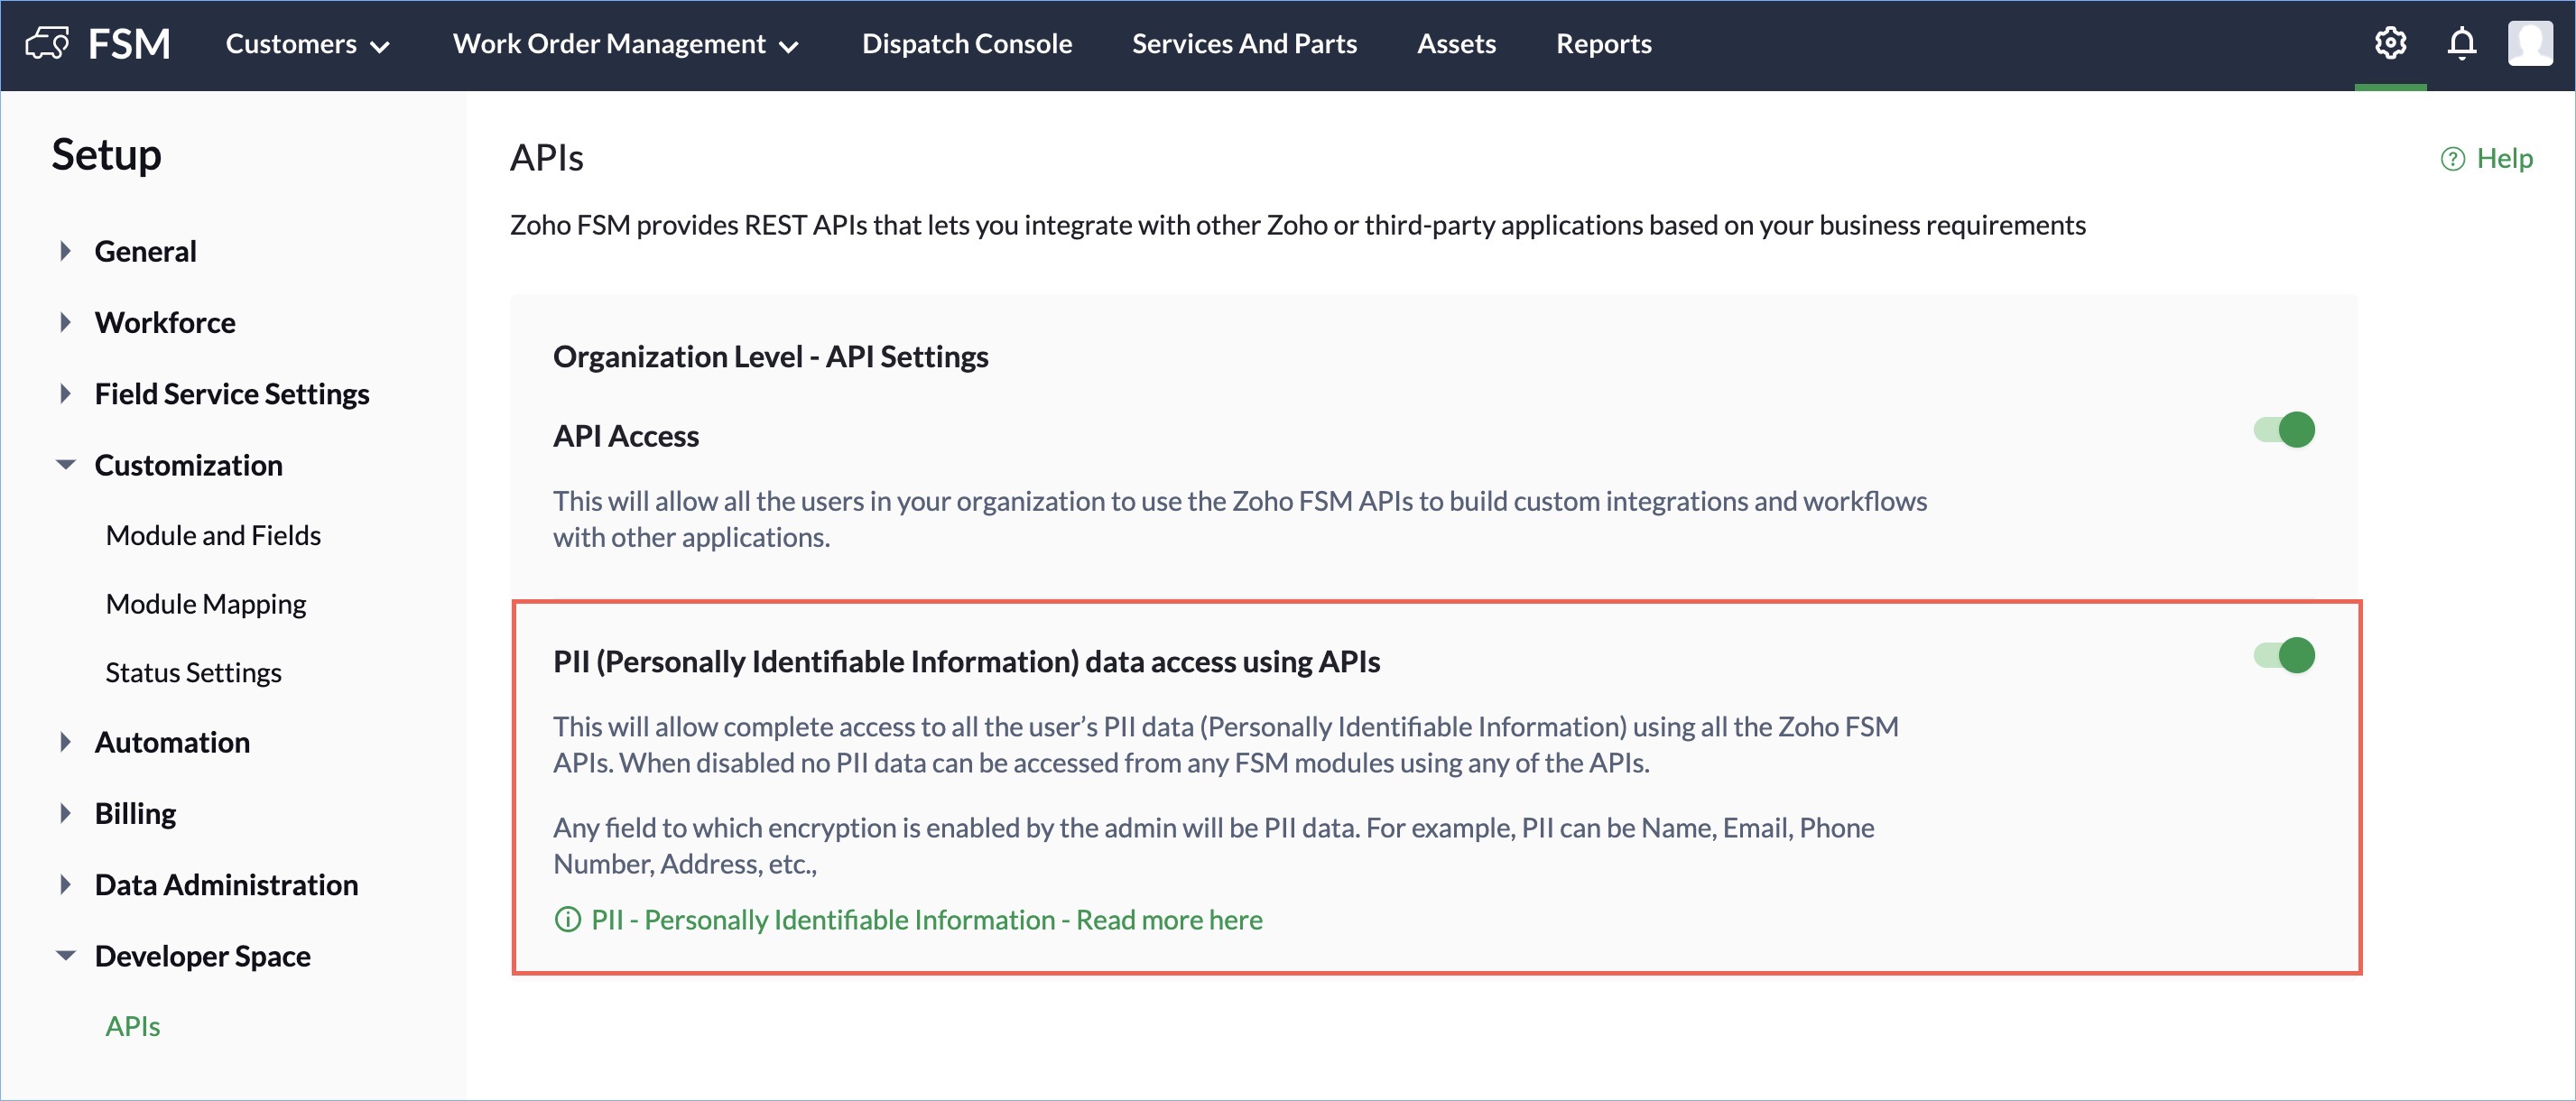2576x1101 pixels.
Task: Expand the General setup section
Action: coord(65,251)
